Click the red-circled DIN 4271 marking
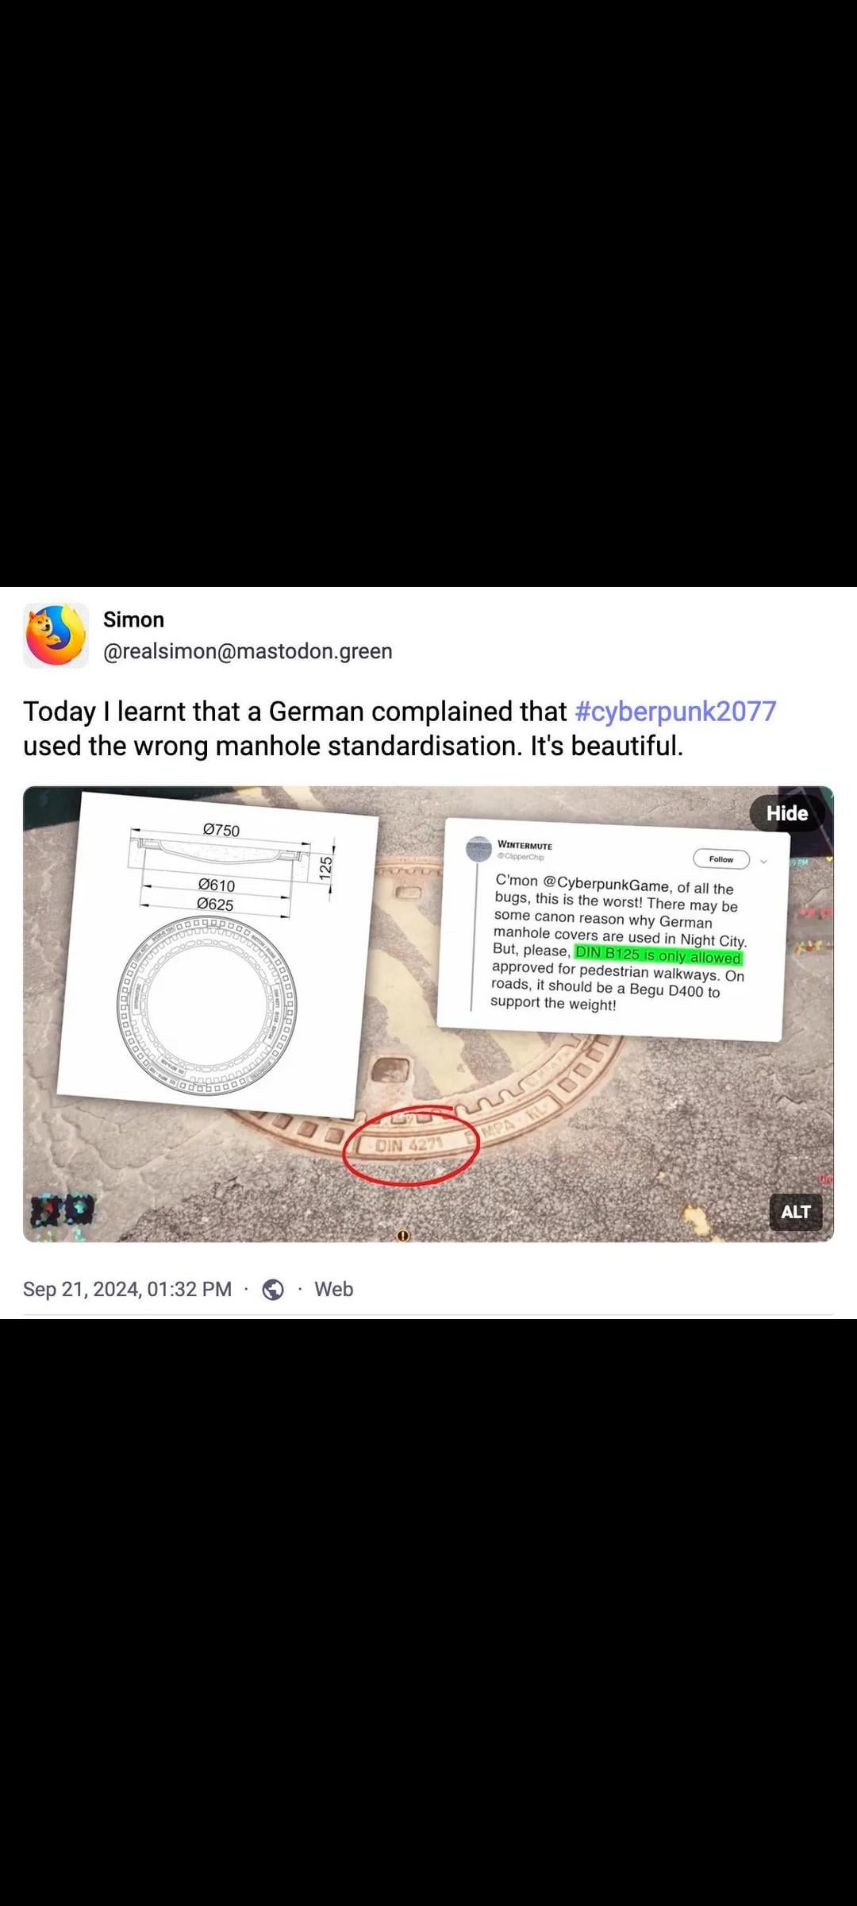857x1906 pixels. pyautogui.click(x=409, y=1145)
